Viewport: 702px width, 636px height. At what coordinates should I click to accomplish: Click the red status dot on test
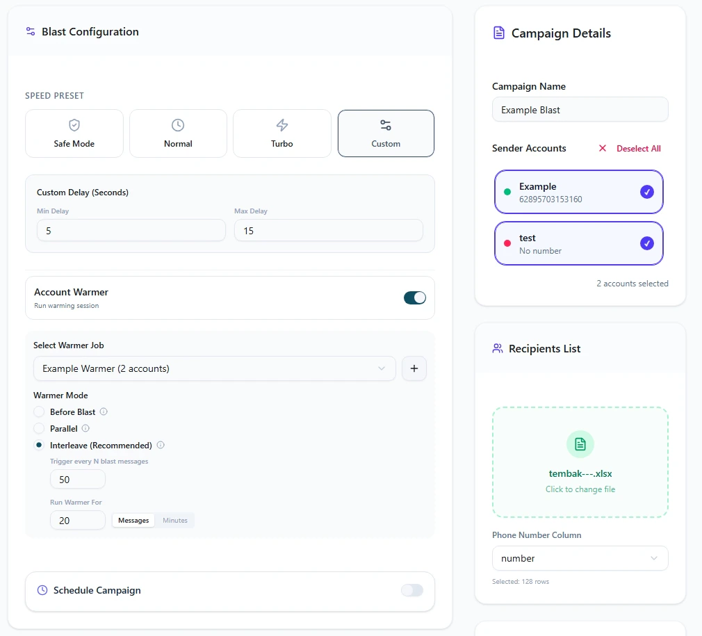507,243
